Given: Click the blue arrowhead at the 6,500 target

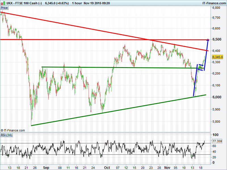Looking at the screenshot, I should [x=208, y=40].
